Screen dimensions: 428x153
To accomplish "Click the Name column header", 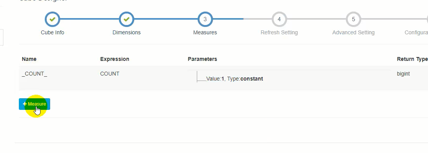I will click(29, 59).
